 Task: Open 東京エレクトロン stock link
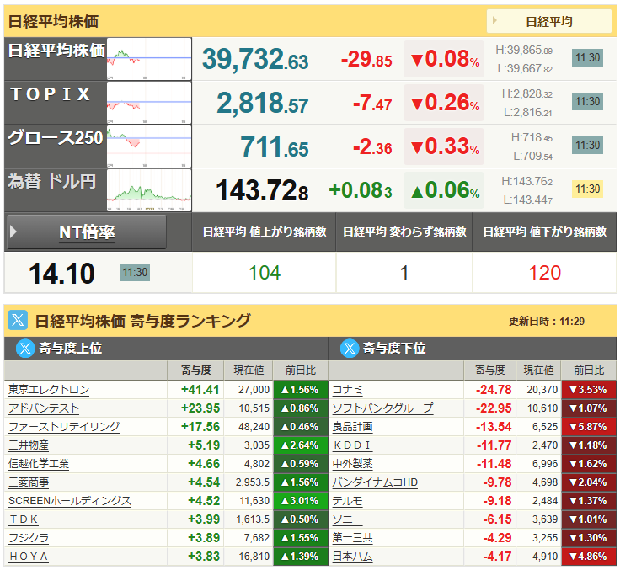[x=49, y=390]
